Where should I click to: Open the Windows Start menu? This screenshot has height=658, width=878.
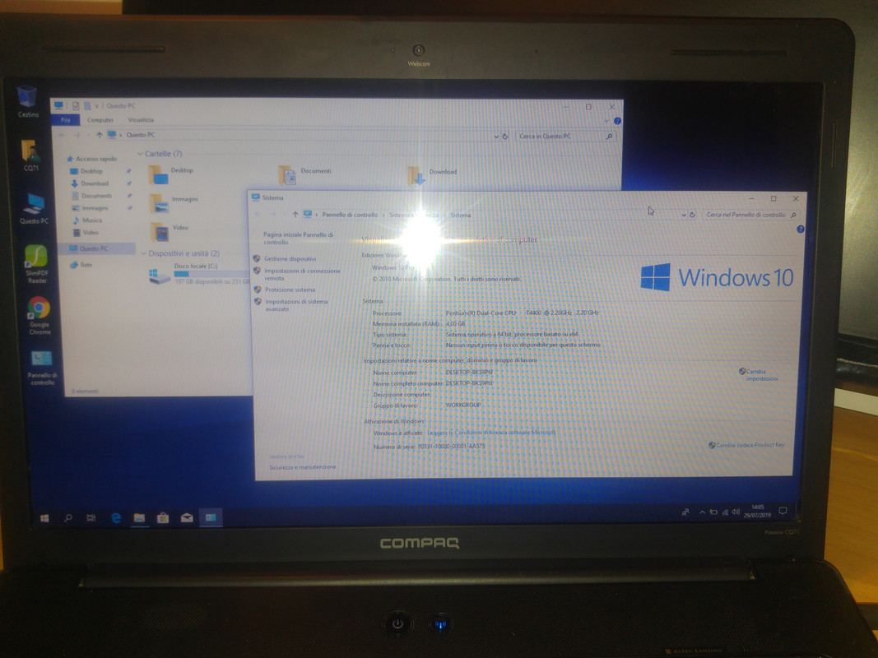(x=44, y=518)
